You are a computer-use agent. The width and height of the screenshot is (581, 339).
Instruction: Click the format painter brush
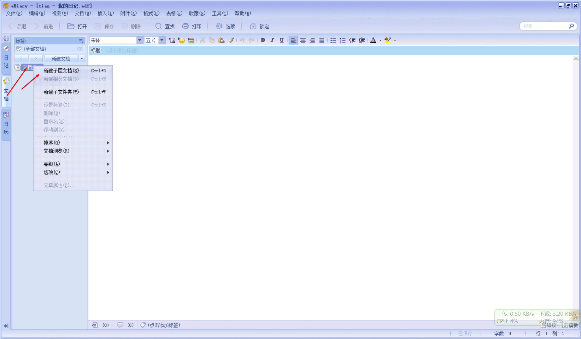pos(231,40)
